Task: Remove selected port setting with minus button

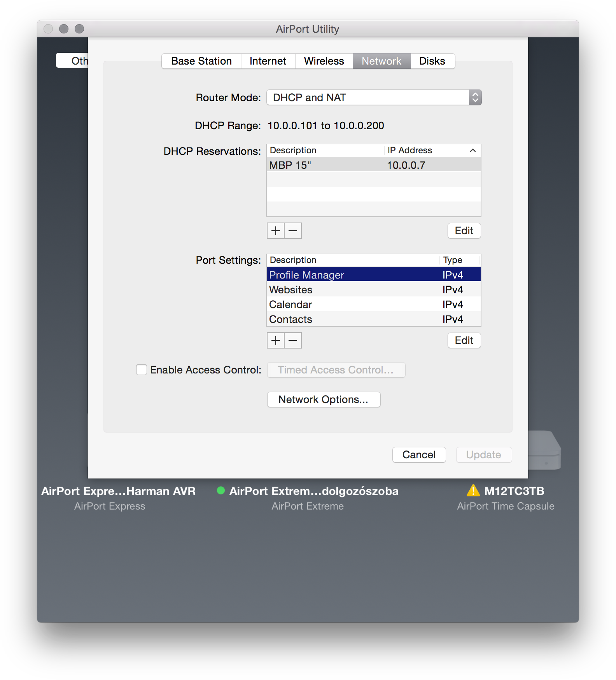Action: tap(293, 340)
